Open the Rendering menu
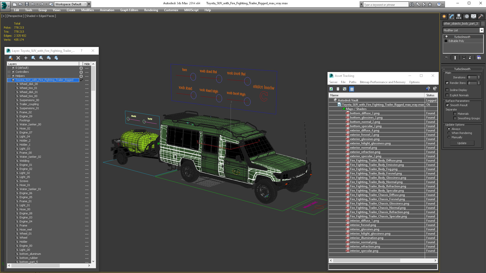Image resolution: width=486 pixels, height=273 pixels. click(151, 10)
